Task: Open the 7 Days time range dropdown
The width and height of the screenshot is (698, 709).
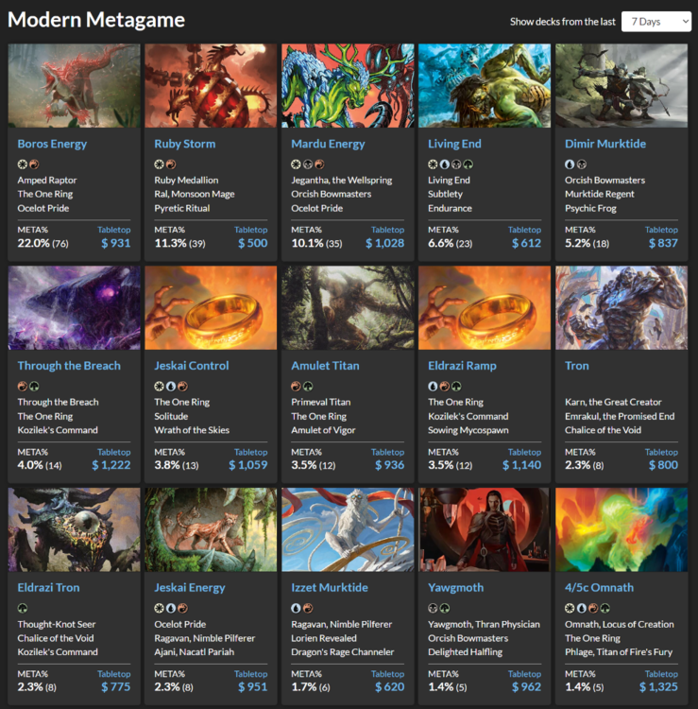Action: (x=655, y=21)
